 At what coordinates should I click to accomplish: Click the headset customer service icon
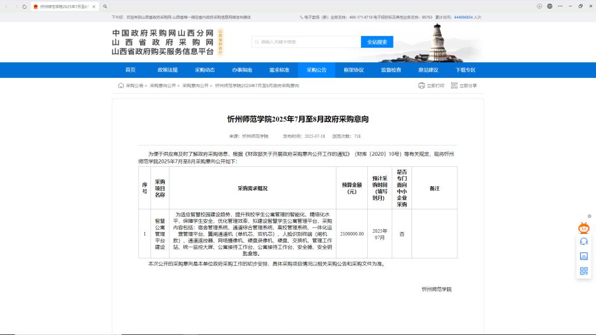coord(584,241)
